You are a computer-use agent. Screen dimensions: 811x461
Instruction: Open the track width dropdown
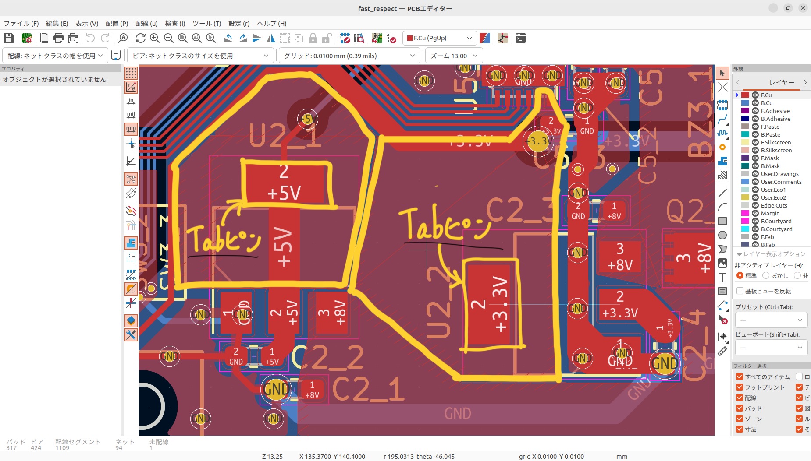[55, 56]
